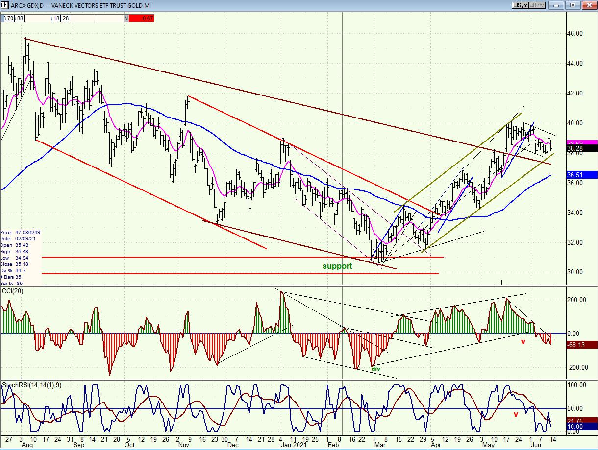Click the green 'support' text annotation
Viewport: 598px width, 450px height.
(337, 266)
